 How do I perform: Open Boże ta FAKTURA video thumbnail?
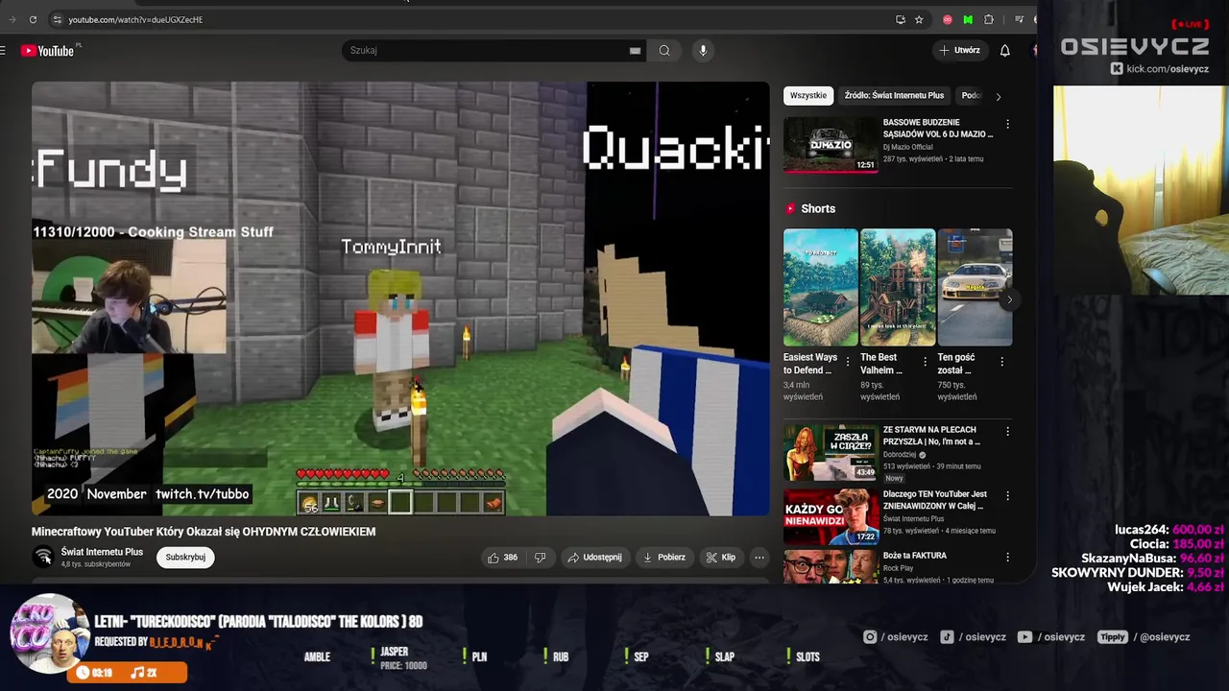tap(831, 567)
